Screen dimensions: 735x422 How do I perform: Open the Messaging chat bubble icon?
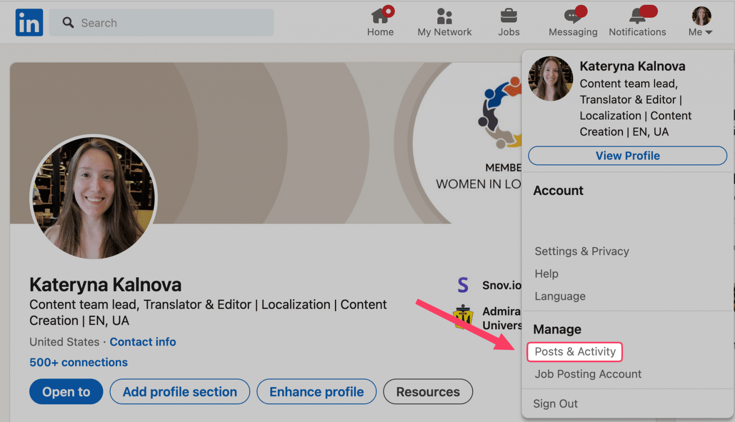(x=573, y=16)
